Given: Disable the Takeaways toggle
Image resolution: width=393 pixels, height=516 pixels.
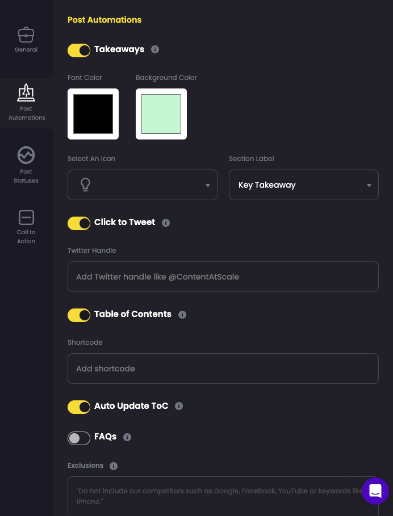Looking at the screenshot, I should tap(79, 50).
